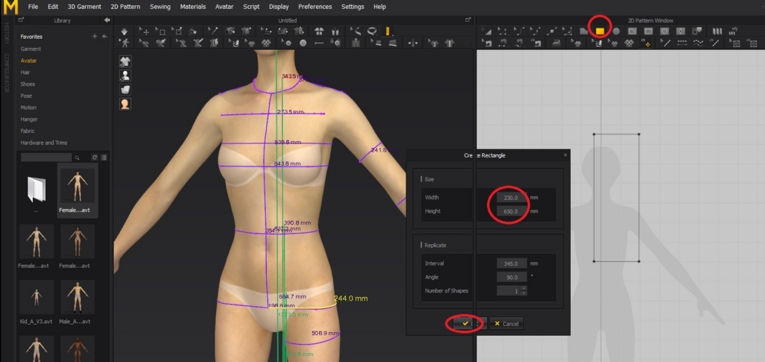Open the Garment library category
The width and height of the screenshot is (765, 362).
(31, 49)
